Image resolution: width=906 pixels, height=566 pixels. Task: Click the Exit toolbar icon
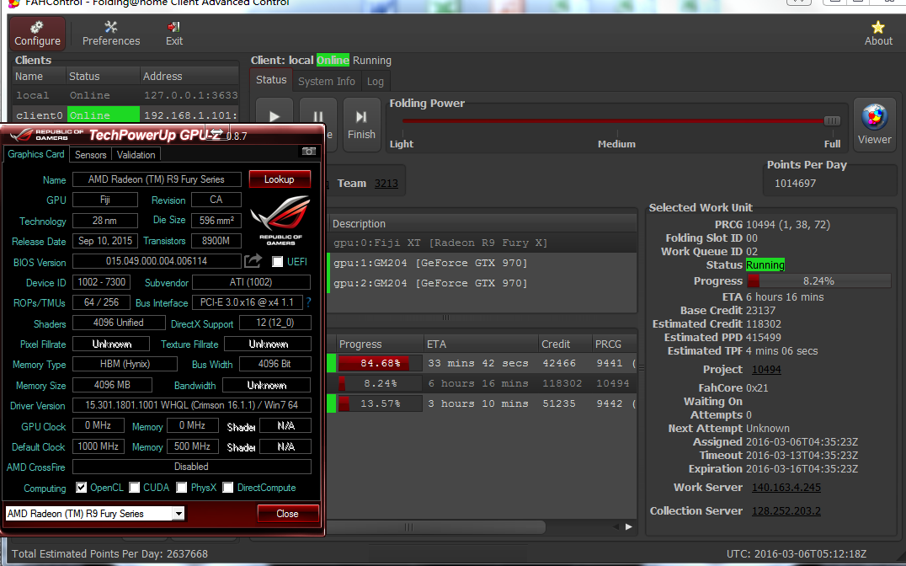click(x=174, y=34)
